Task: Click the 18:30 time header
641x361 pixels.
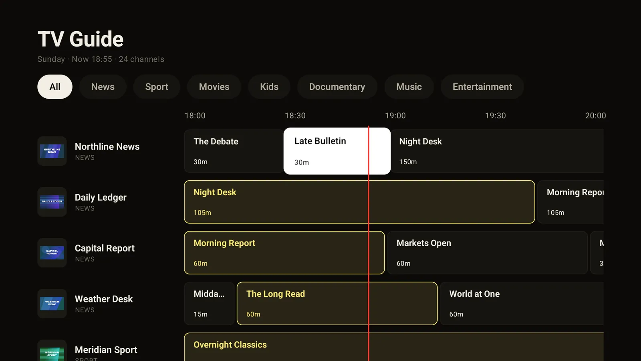Action: pyautogui.click(x=295, y=116)
